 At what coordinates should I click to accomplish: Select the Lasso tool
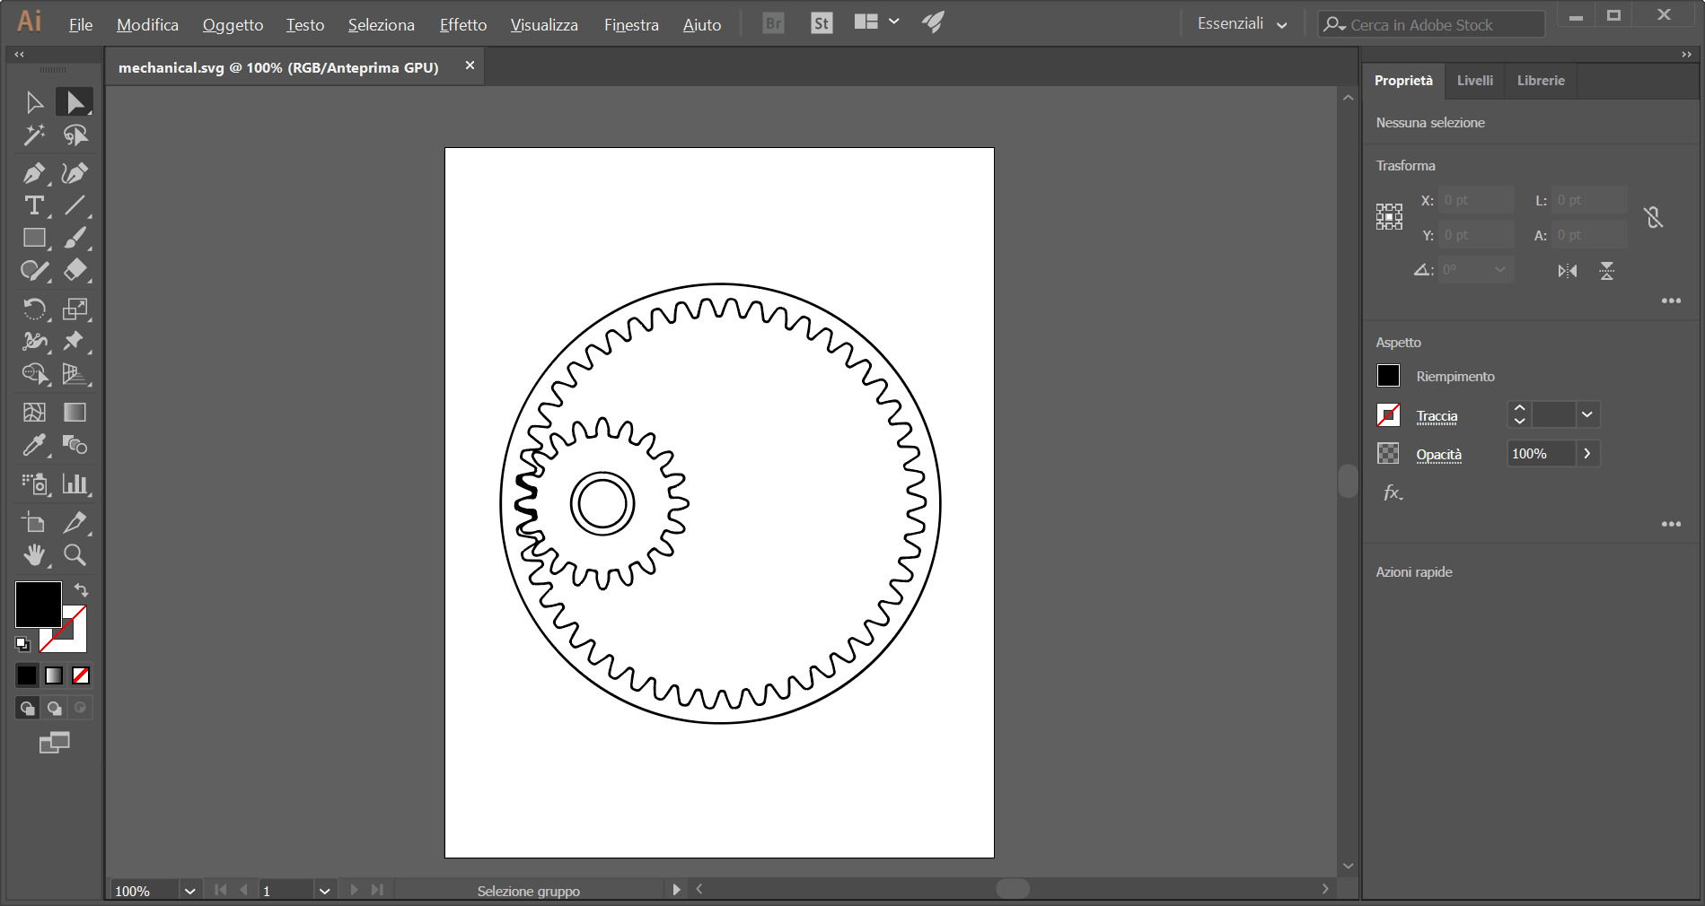click(75, 135)
